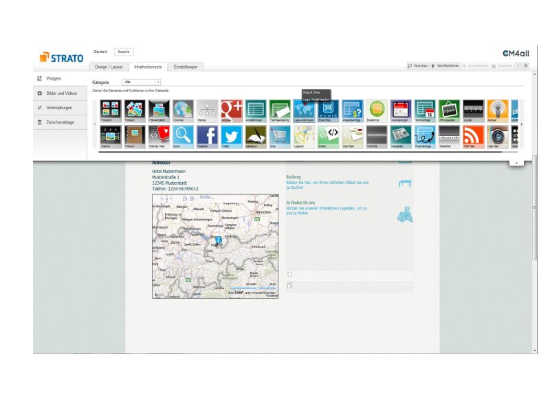This screenshot has height=412, width=550.
Task: Open Bilder und Videos sidebar section
Action: point(60,93)
